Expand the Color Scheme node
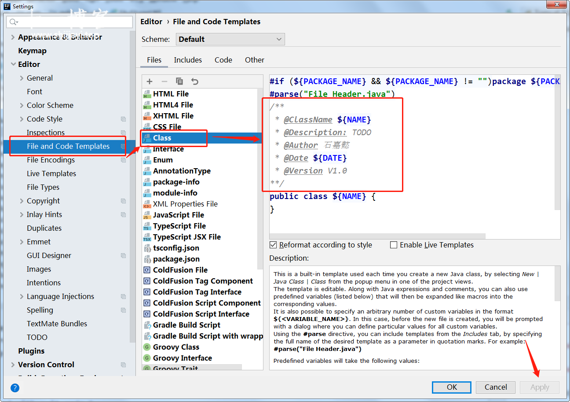The height and width of the screenshot is (402, 570). (x=22, y=105)
